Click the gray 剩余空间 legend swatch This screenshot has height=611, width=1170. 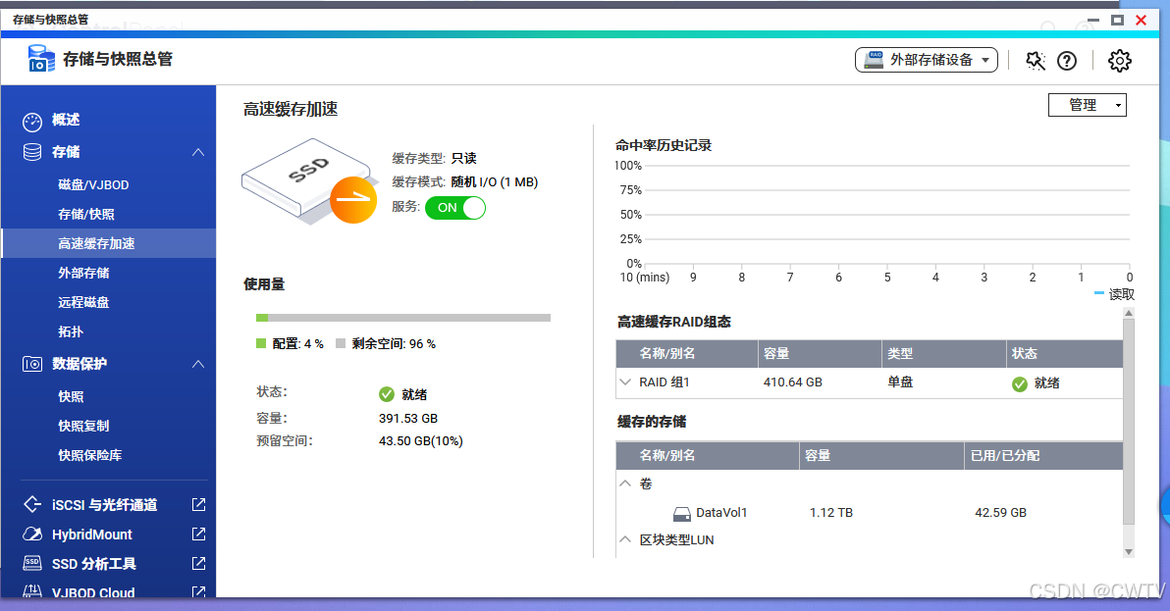341,343
